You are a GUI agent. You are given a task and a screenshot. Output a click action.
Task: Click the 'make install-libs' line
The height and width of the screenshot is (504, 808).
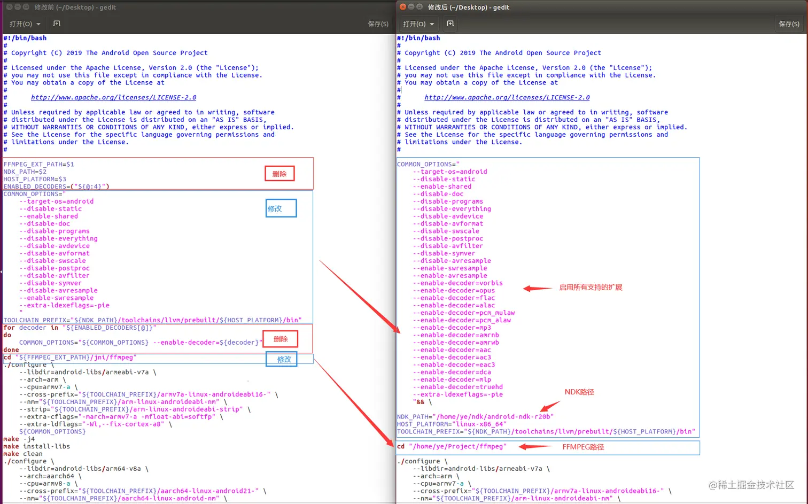(x=36, y=446)
